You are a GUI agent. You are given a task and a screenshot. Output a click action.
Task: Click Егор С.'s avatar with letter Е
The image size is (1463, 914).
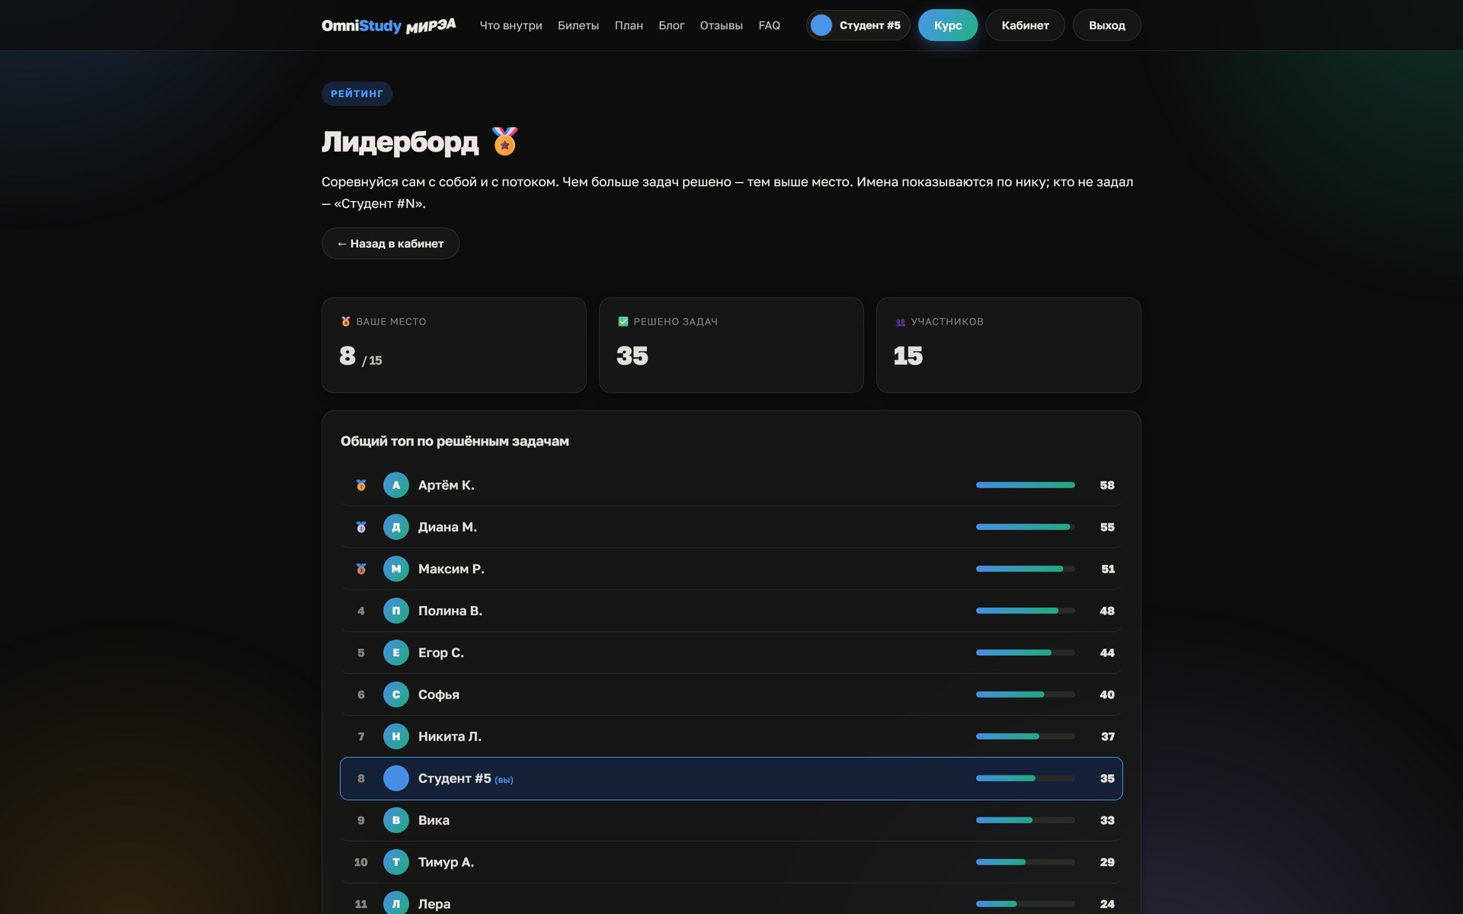click(x=396, y=653)
